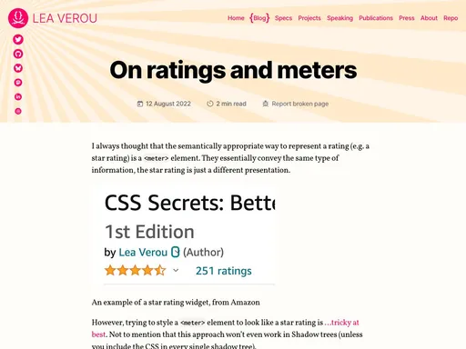Image resolution: width=466 pixels, height=349 pixels.
Task: Click the calendar icon before the date
Action: coord(140,104)
